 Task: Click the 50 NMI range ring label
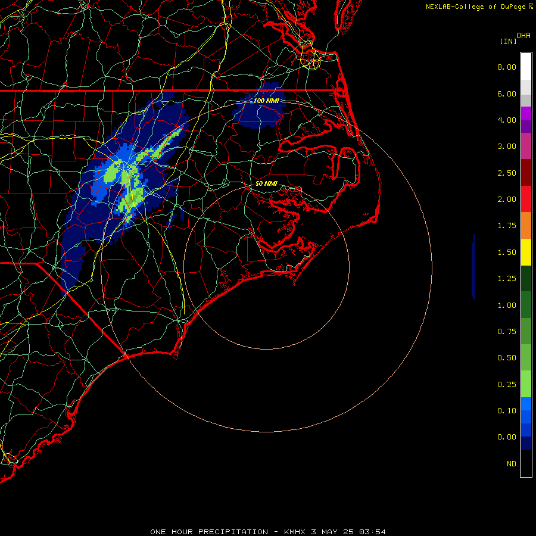pyautogui.click(x=266, y=183)
